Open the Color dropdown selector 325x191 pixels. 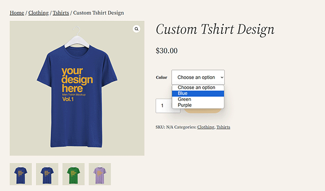coord(198,77)
